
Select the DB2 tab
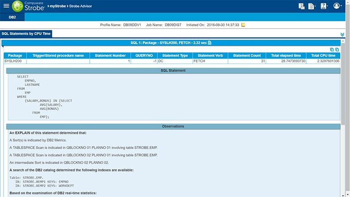tap(12, 17)
